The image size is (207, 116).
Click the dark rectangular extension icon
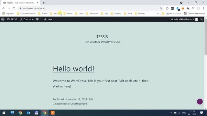172,8
